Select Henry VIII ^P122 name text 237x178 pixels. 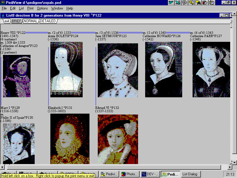13,33
